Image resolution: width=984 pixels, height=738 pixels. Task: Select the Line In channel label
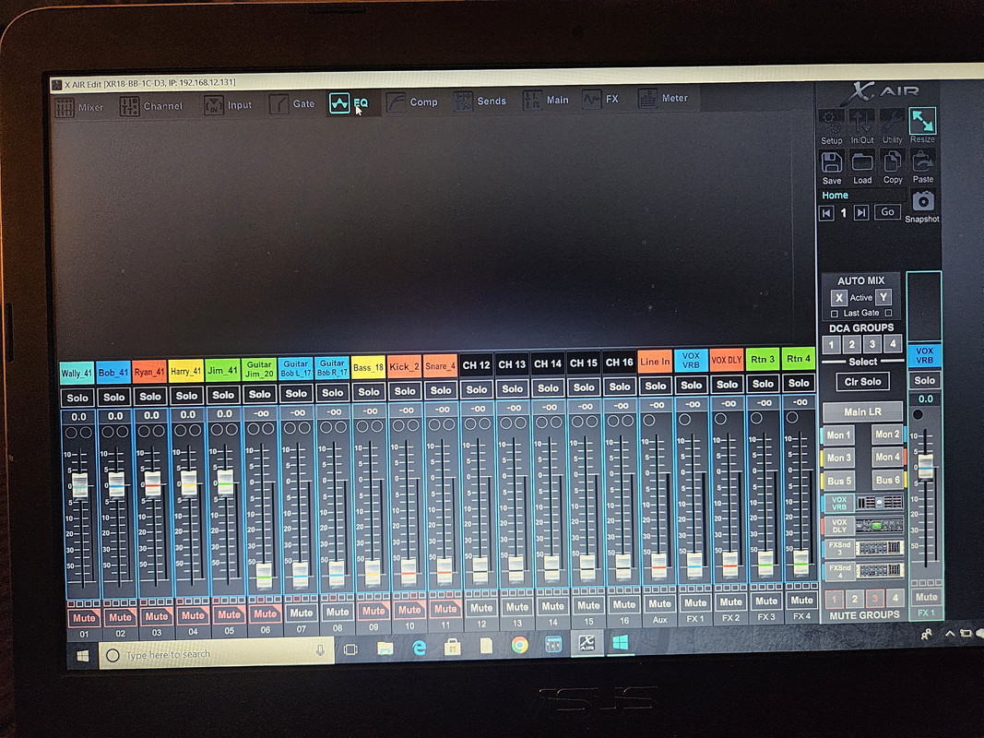tap(655, 362)
